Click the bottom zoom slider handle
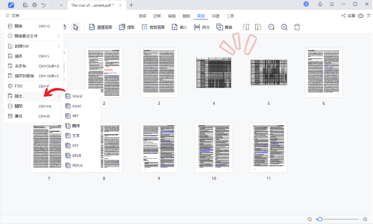This screenshot has height=224, width=373. (x=320, y=219)
